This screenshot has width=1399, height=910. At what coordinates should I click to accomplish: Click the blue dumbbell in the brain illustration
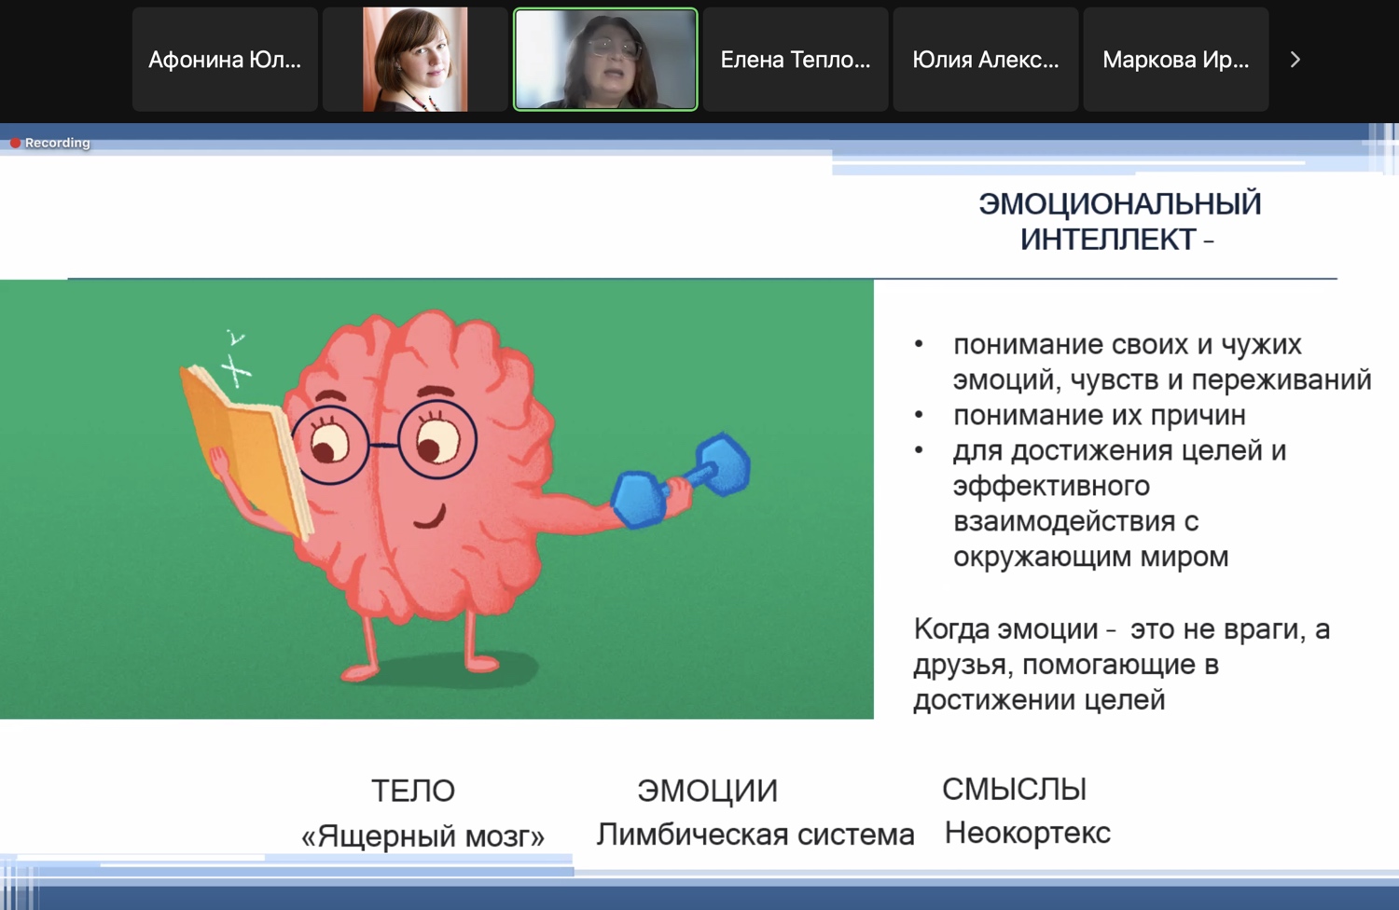(681, 479)
